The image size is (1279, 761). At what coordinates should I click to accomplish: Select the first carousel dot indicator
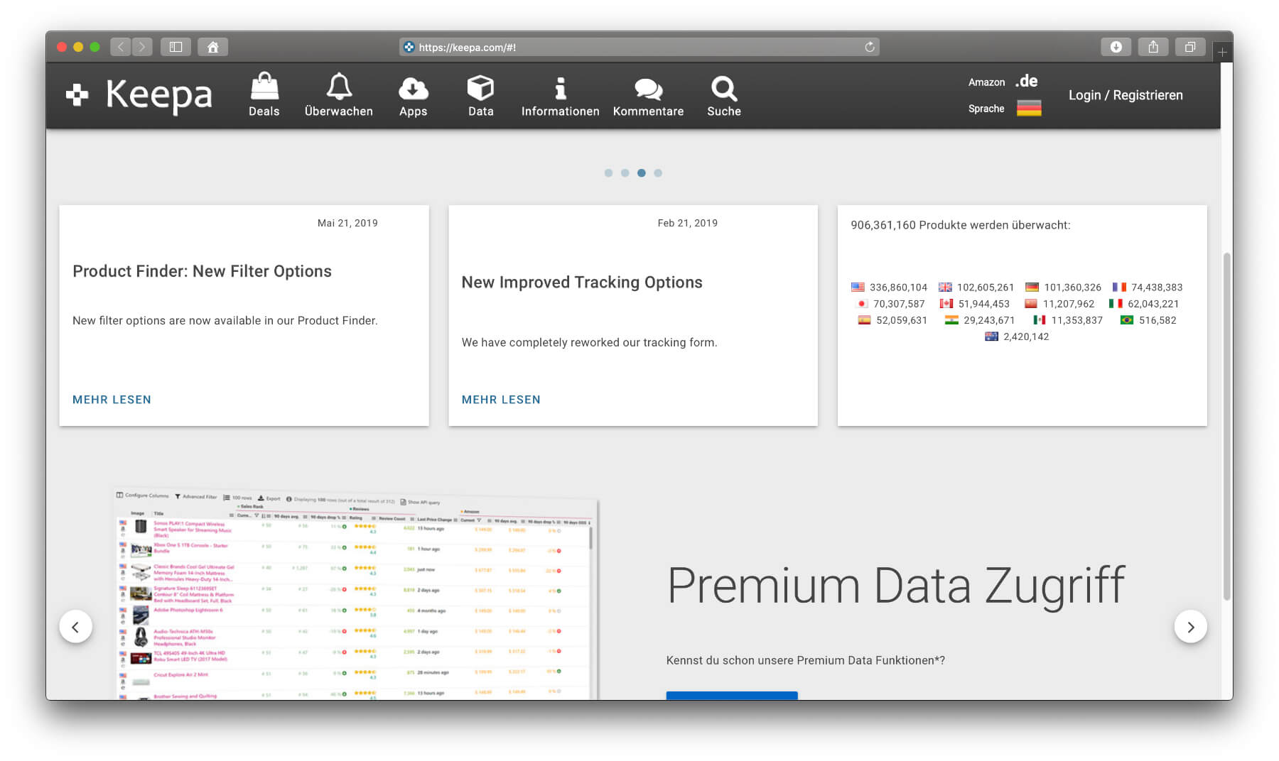[x=608, y=173]
